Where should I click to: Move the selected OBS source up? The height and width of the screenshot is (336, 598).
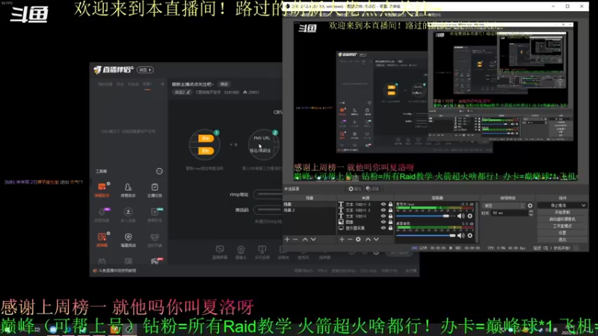[x=368, y=239]
